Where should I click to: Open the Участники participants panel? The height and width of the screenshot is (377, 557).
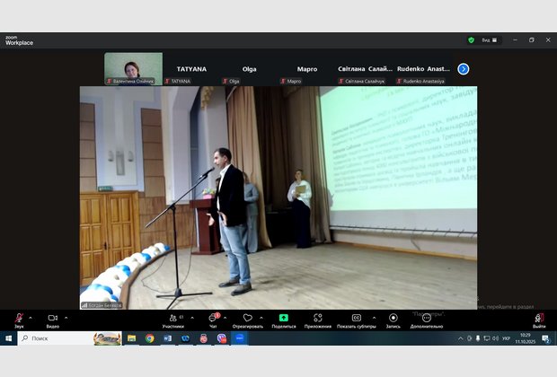(172, 319)
